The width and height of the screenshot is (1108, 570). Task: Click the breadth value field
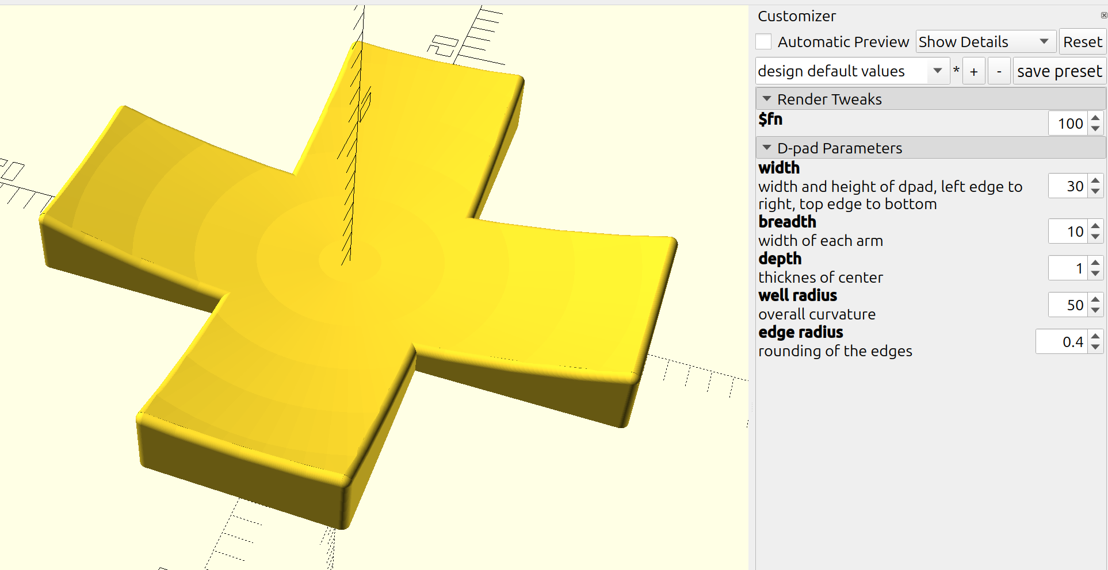point(1068,232)
